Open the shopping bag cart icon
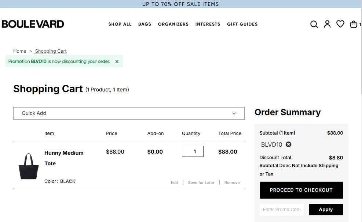The width and height of the screenshot is (362, 222). pos(354,24)
